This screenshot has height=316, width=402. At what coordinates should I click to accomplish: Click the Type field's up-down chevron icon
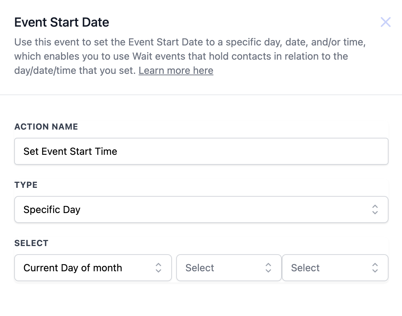pos(375,209)
